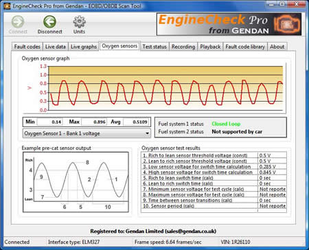Open the About tab
309x250 pixels.
click(277, 47)
